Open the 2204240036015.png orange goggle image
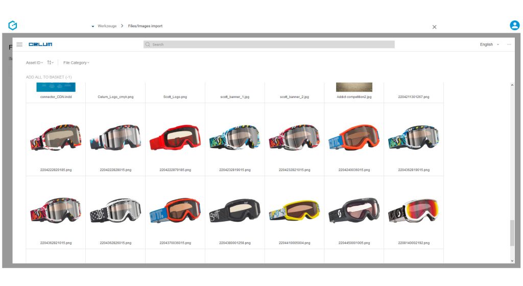523x286 pixels. (354, 138)
